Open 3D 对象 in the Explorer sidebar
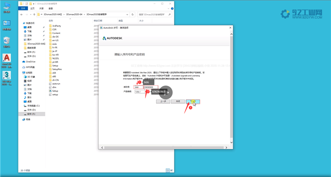The width and height of the screenshot is (331, 177). pos(29,77)
